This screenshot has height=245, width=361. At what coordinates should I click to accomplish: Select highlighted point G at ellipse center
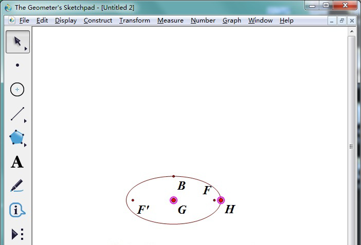point(174,200)
